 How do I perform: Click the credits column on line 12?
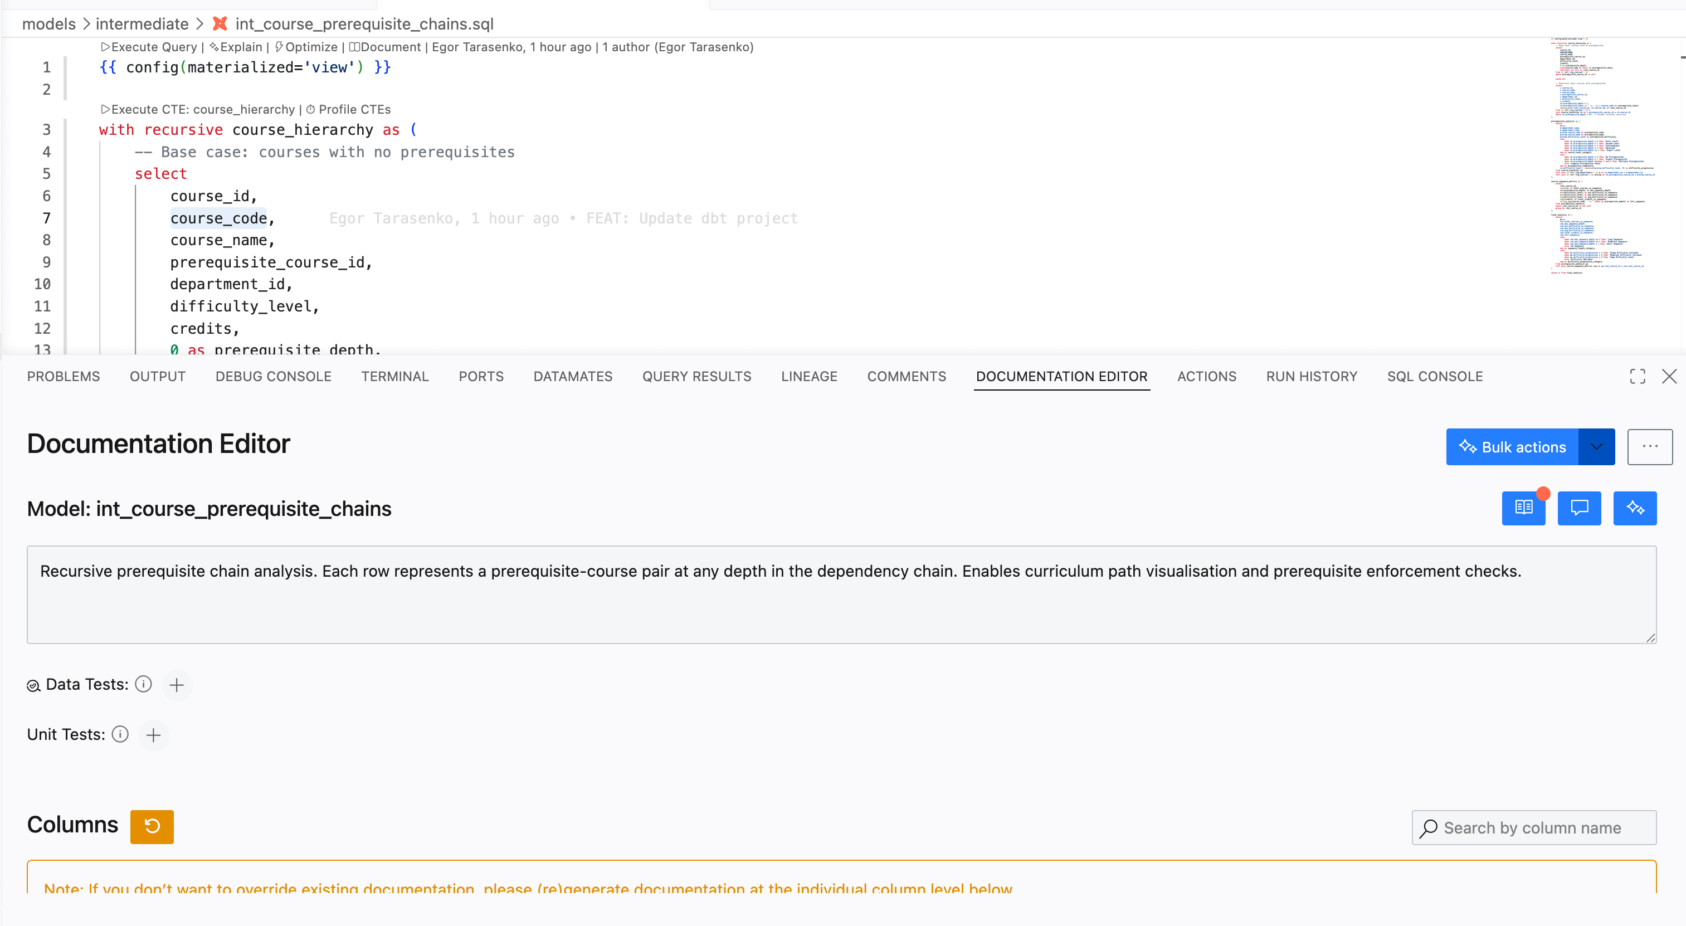click(201, 329)
